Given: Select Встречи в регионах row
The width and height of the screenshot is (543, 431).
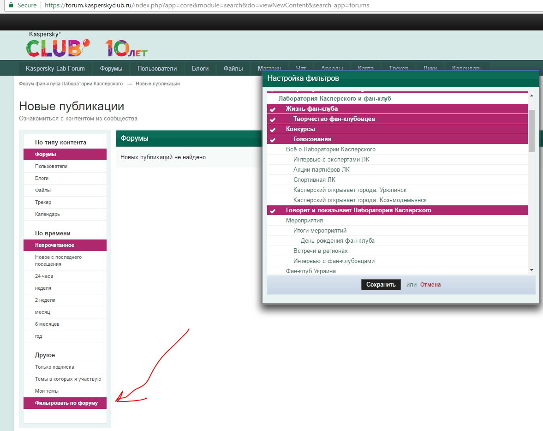Looking at the screenshot, I should [397, 251].
